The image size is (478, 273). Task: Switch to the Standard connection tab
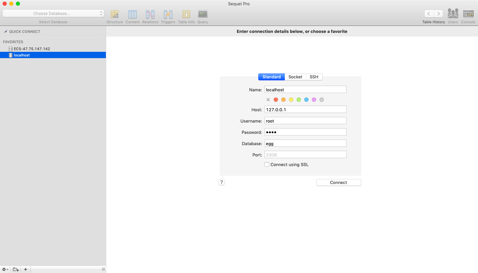tap(272, 77)
